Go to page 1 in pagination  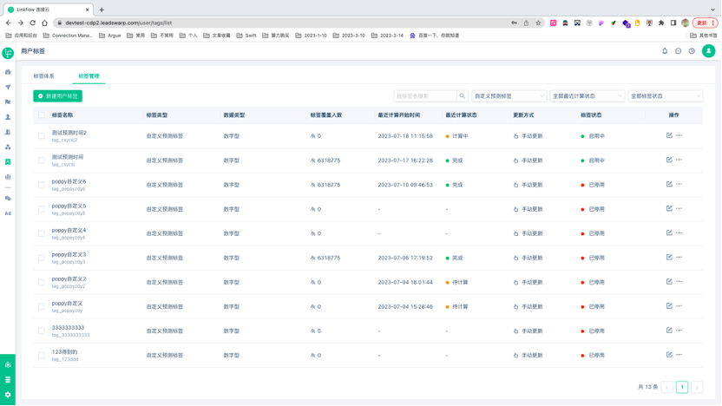[682, 387]
